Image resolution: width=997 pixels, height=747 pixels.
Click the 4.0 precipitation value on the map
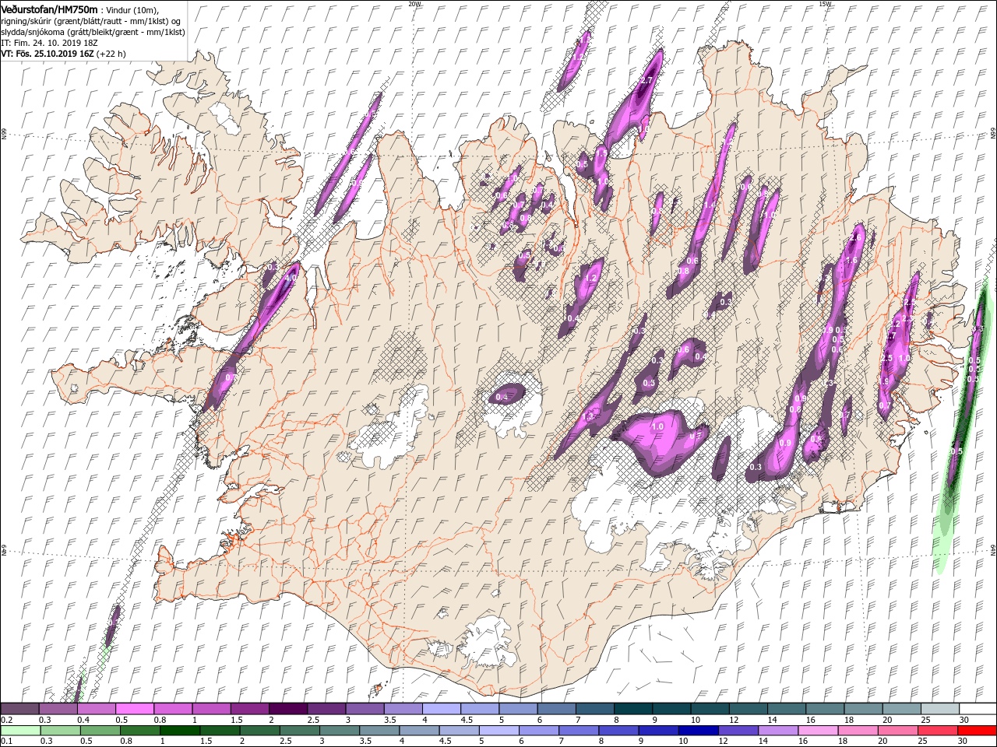point(292,277)
